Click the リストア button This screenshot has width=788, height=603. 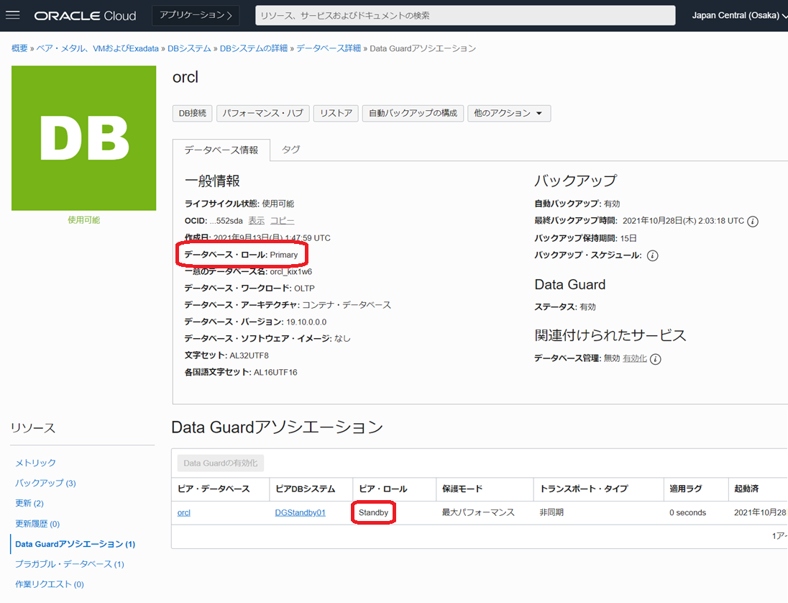(336, 113)
